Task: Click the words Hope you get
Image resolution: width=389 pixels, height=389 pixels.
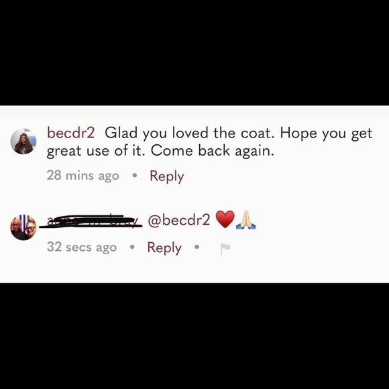Action: [x=326, y=133]
